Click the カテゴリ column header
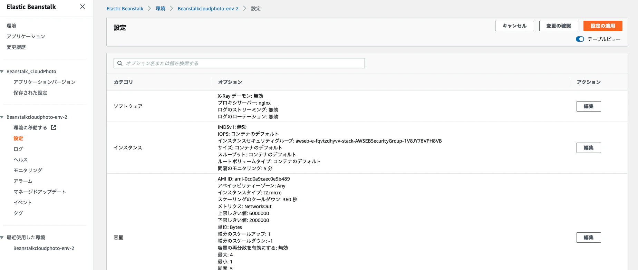The height and width of the screenshot is (270, 638). 123,82
